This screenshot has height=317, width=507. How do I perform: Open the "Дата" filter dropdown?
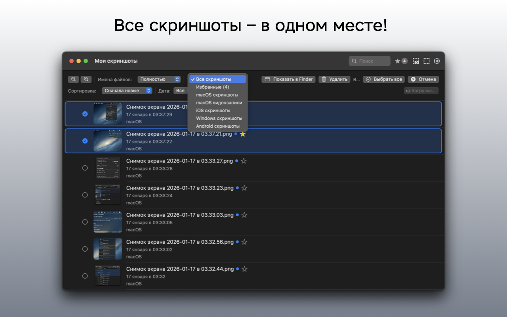click(180, 91)
